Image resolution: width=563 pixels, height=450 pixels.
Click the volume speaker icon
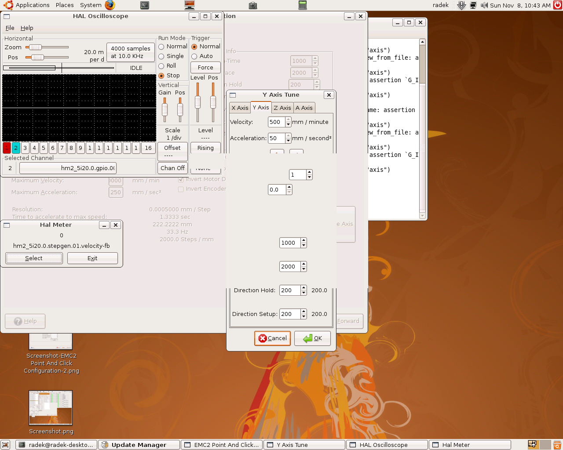(x=484, y=5)
